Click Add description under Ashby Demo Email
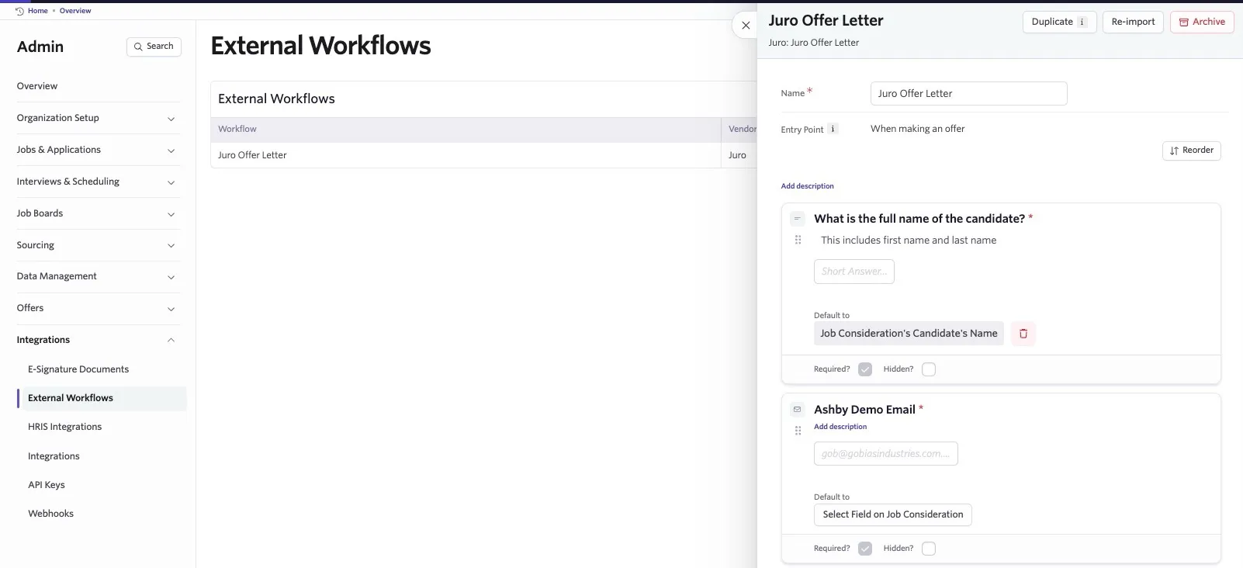1243x568 pixels. point(840,427)
